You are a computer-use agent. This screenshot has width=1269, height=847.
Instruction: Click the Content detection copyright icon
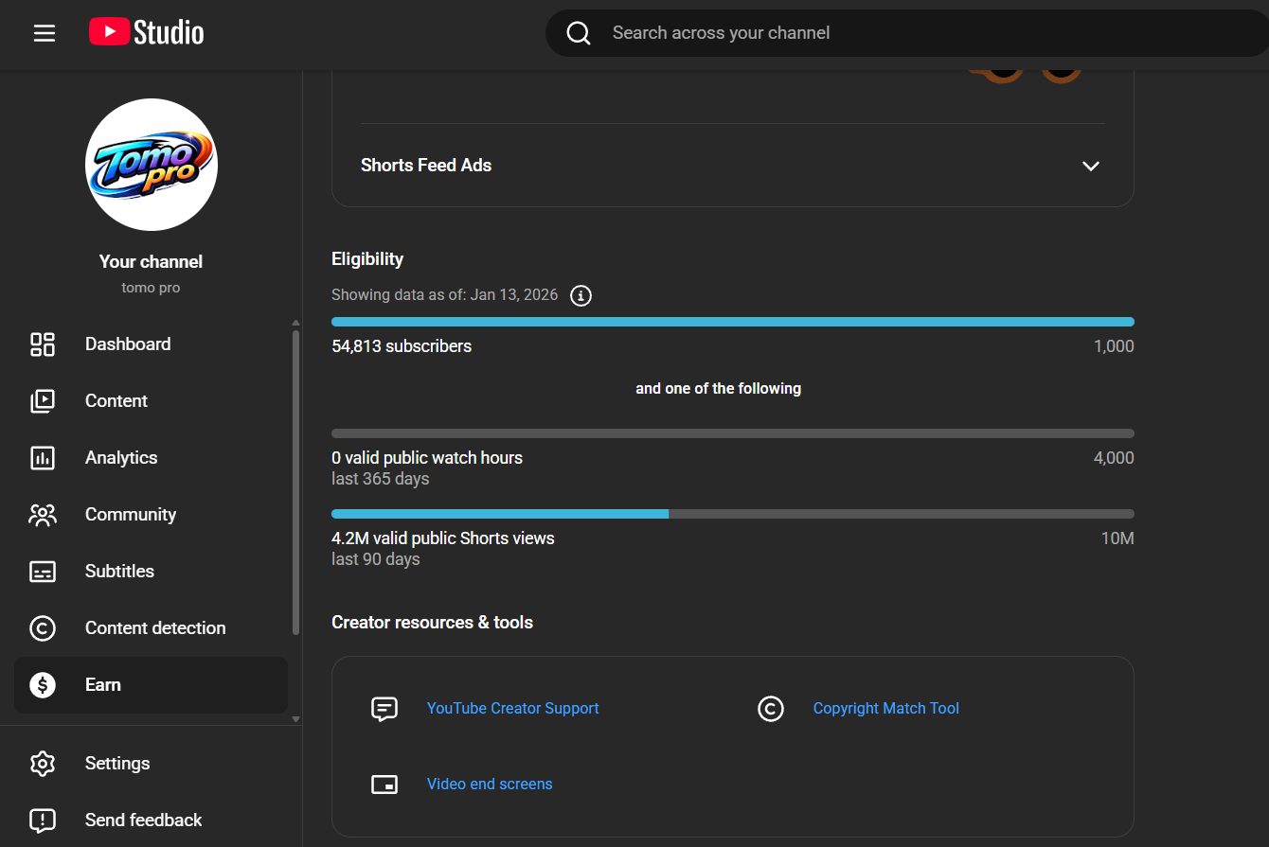43,628
